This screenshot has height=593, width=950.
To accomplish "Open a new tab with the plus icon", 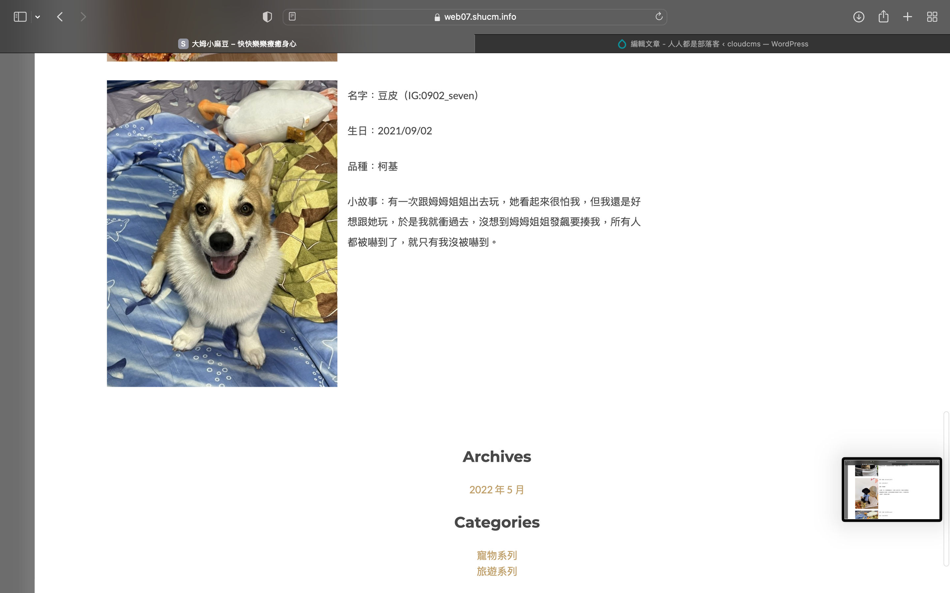I will tap(907, 17).
